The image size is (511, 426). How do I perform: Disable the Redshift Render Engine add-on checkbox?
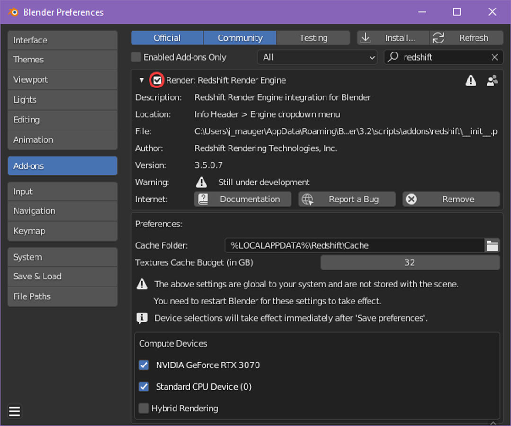tap(157, 80)
